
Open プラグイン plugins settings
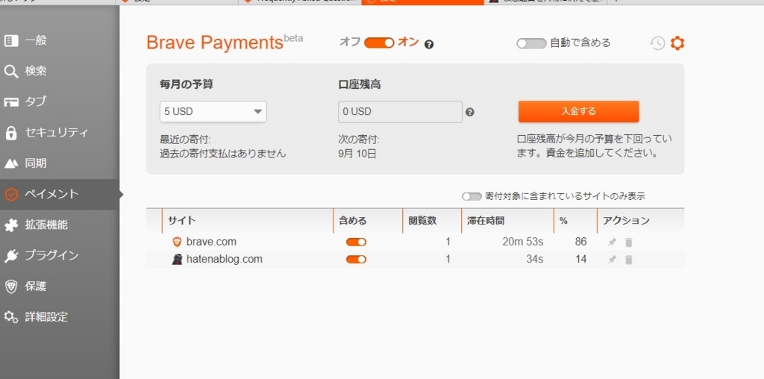click(x=60, y=255)
